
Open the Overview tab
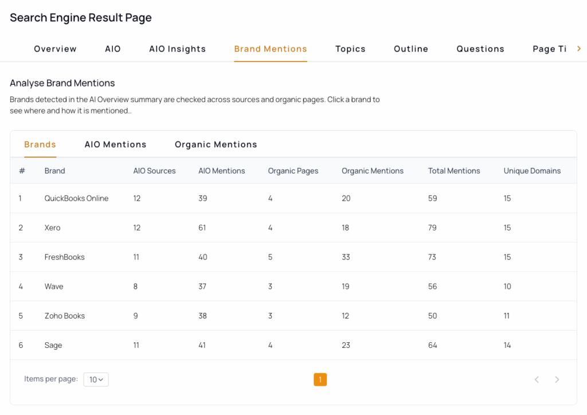[55, 49]
